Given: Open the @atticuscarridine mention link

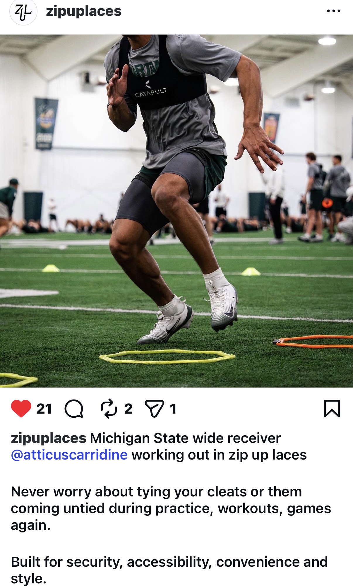Looking at the screenshot, I should (69, 455).
